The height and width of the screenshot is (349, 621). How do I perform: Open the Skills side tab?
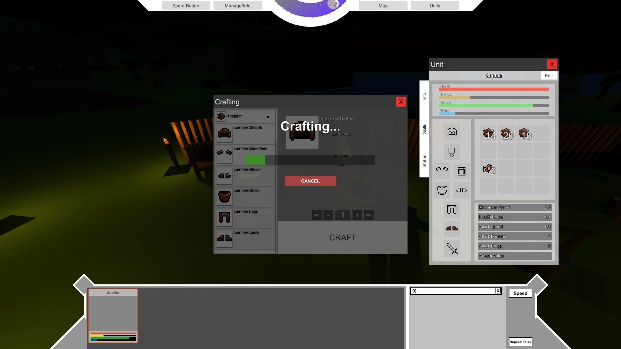point(424,129)
